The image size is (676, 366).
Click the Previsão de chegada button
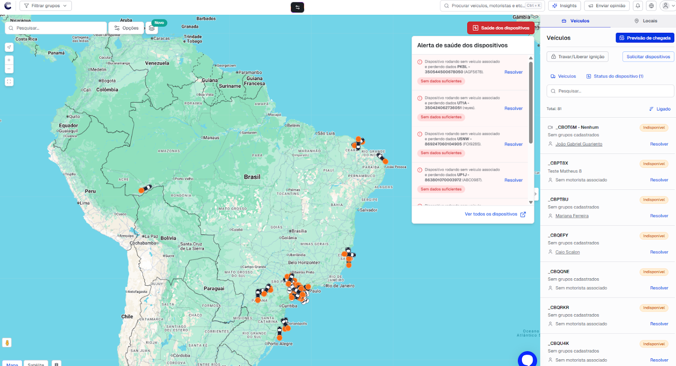645,38
